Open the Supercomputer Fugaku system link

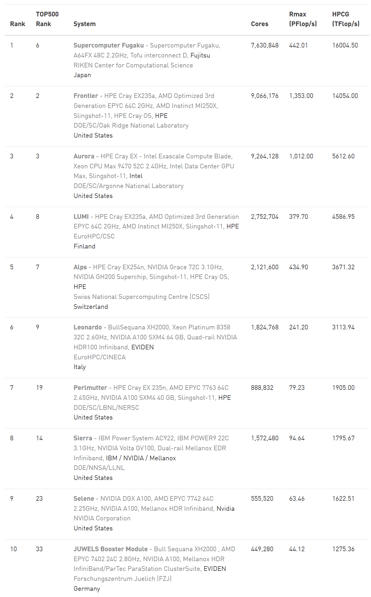click(x=108, y=45)
